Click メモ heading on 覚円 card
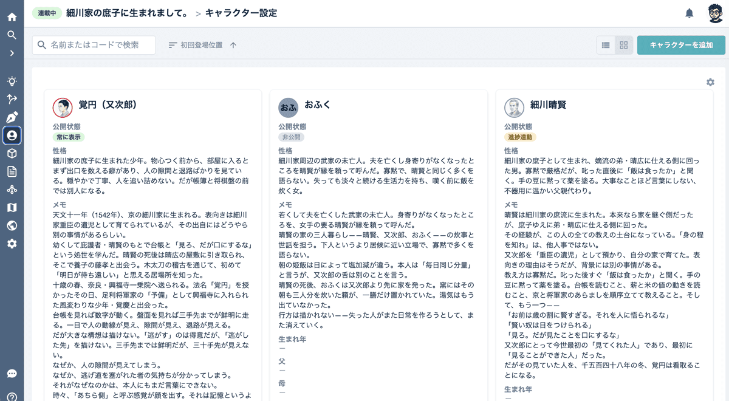The height and width of the screenshot is (401, 729). coord(60,205)
